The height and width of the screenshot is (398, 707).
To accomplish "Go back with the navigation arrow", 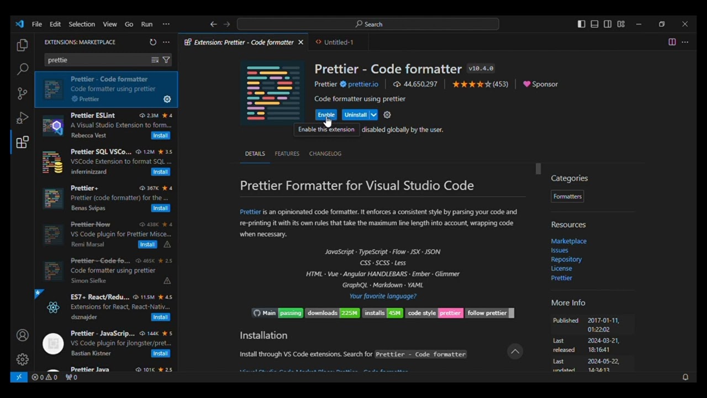I will pos(213,24).
